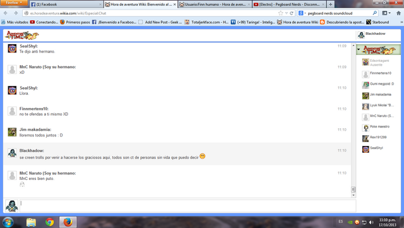Image resolution: width=404 pixels, height=228 pixels.
Task: Click Poke maestro's avatar in the user list
Action: click(365, 128)
